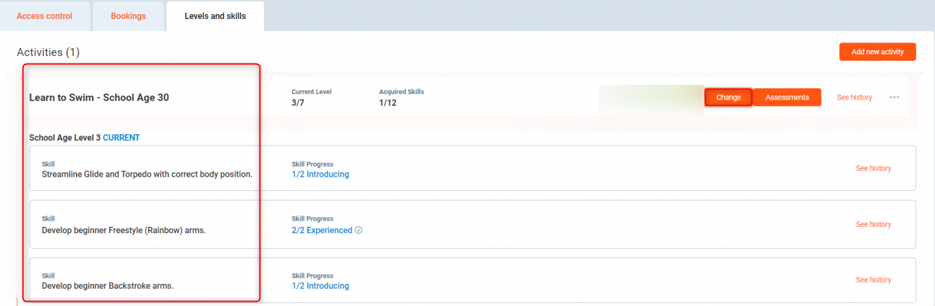Click the CURRENT level label
Viewport: 935px width, 306px height.
pos(121,138)
